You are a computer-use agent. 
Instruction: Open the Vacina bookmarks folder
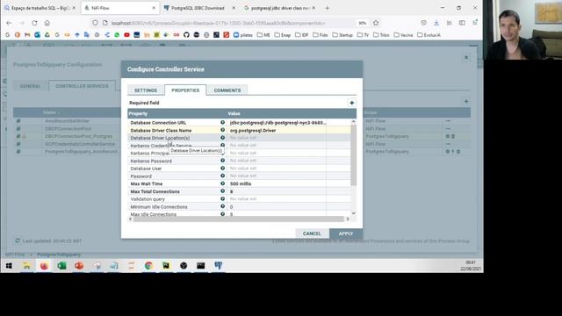403,35
